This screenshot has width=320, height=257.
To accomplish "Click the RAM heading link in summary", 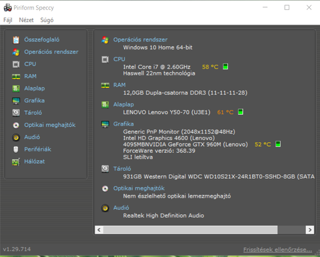I will click(119, 85).
